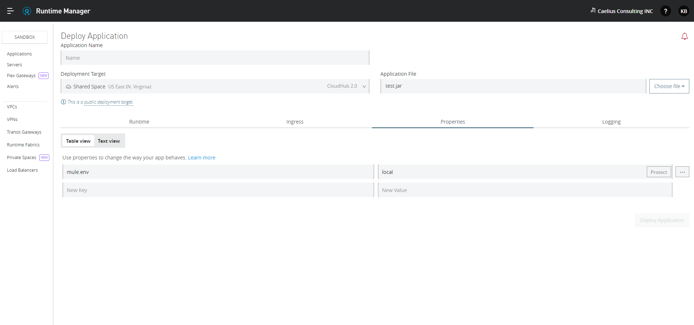694x325 pixels.
Task: Click the New Key field
Action: click(x=218, y=190)
